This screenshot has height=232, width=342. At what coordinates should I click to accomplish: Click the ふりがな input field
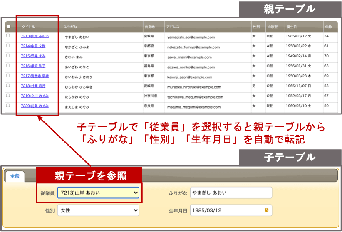pyautogui.click(x=231, y=193)
